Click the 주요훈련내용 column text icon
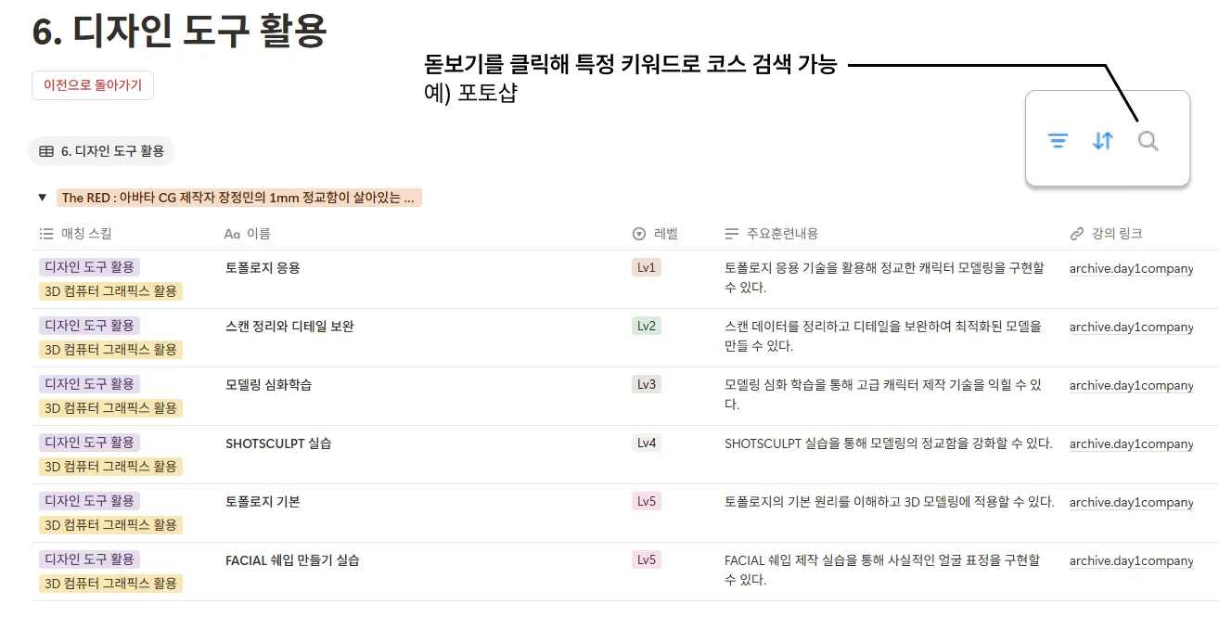 coord(732,234)
